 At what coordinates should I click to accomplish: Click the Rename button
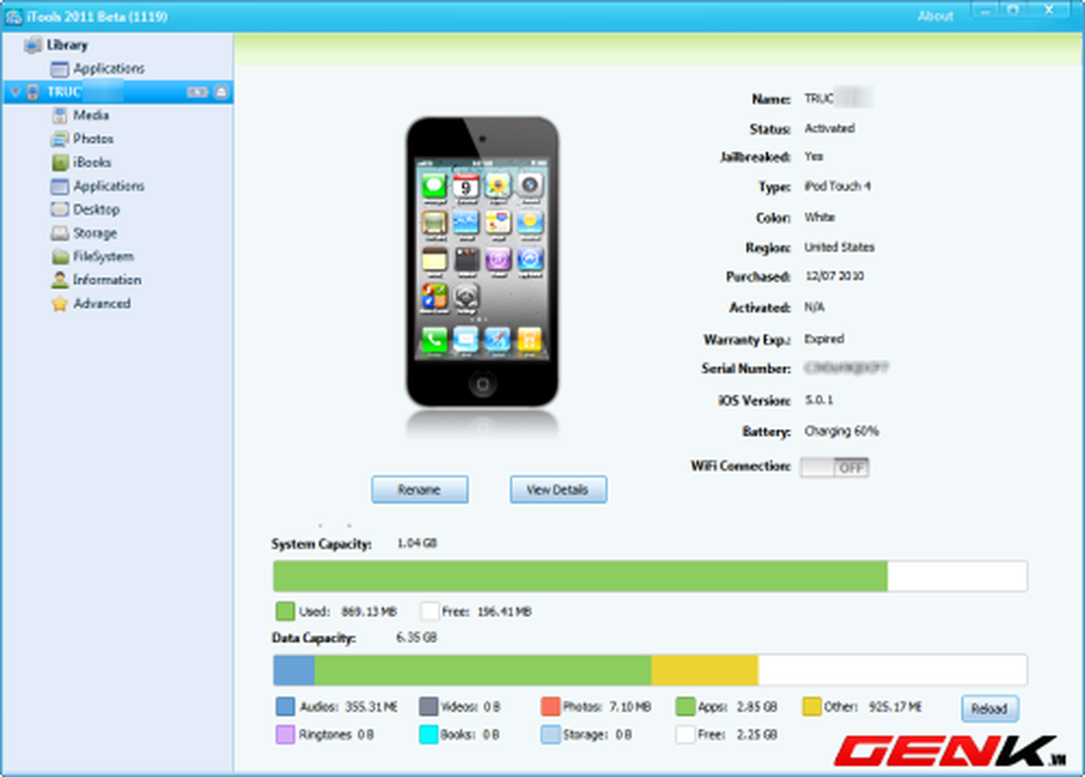[420, 489]
